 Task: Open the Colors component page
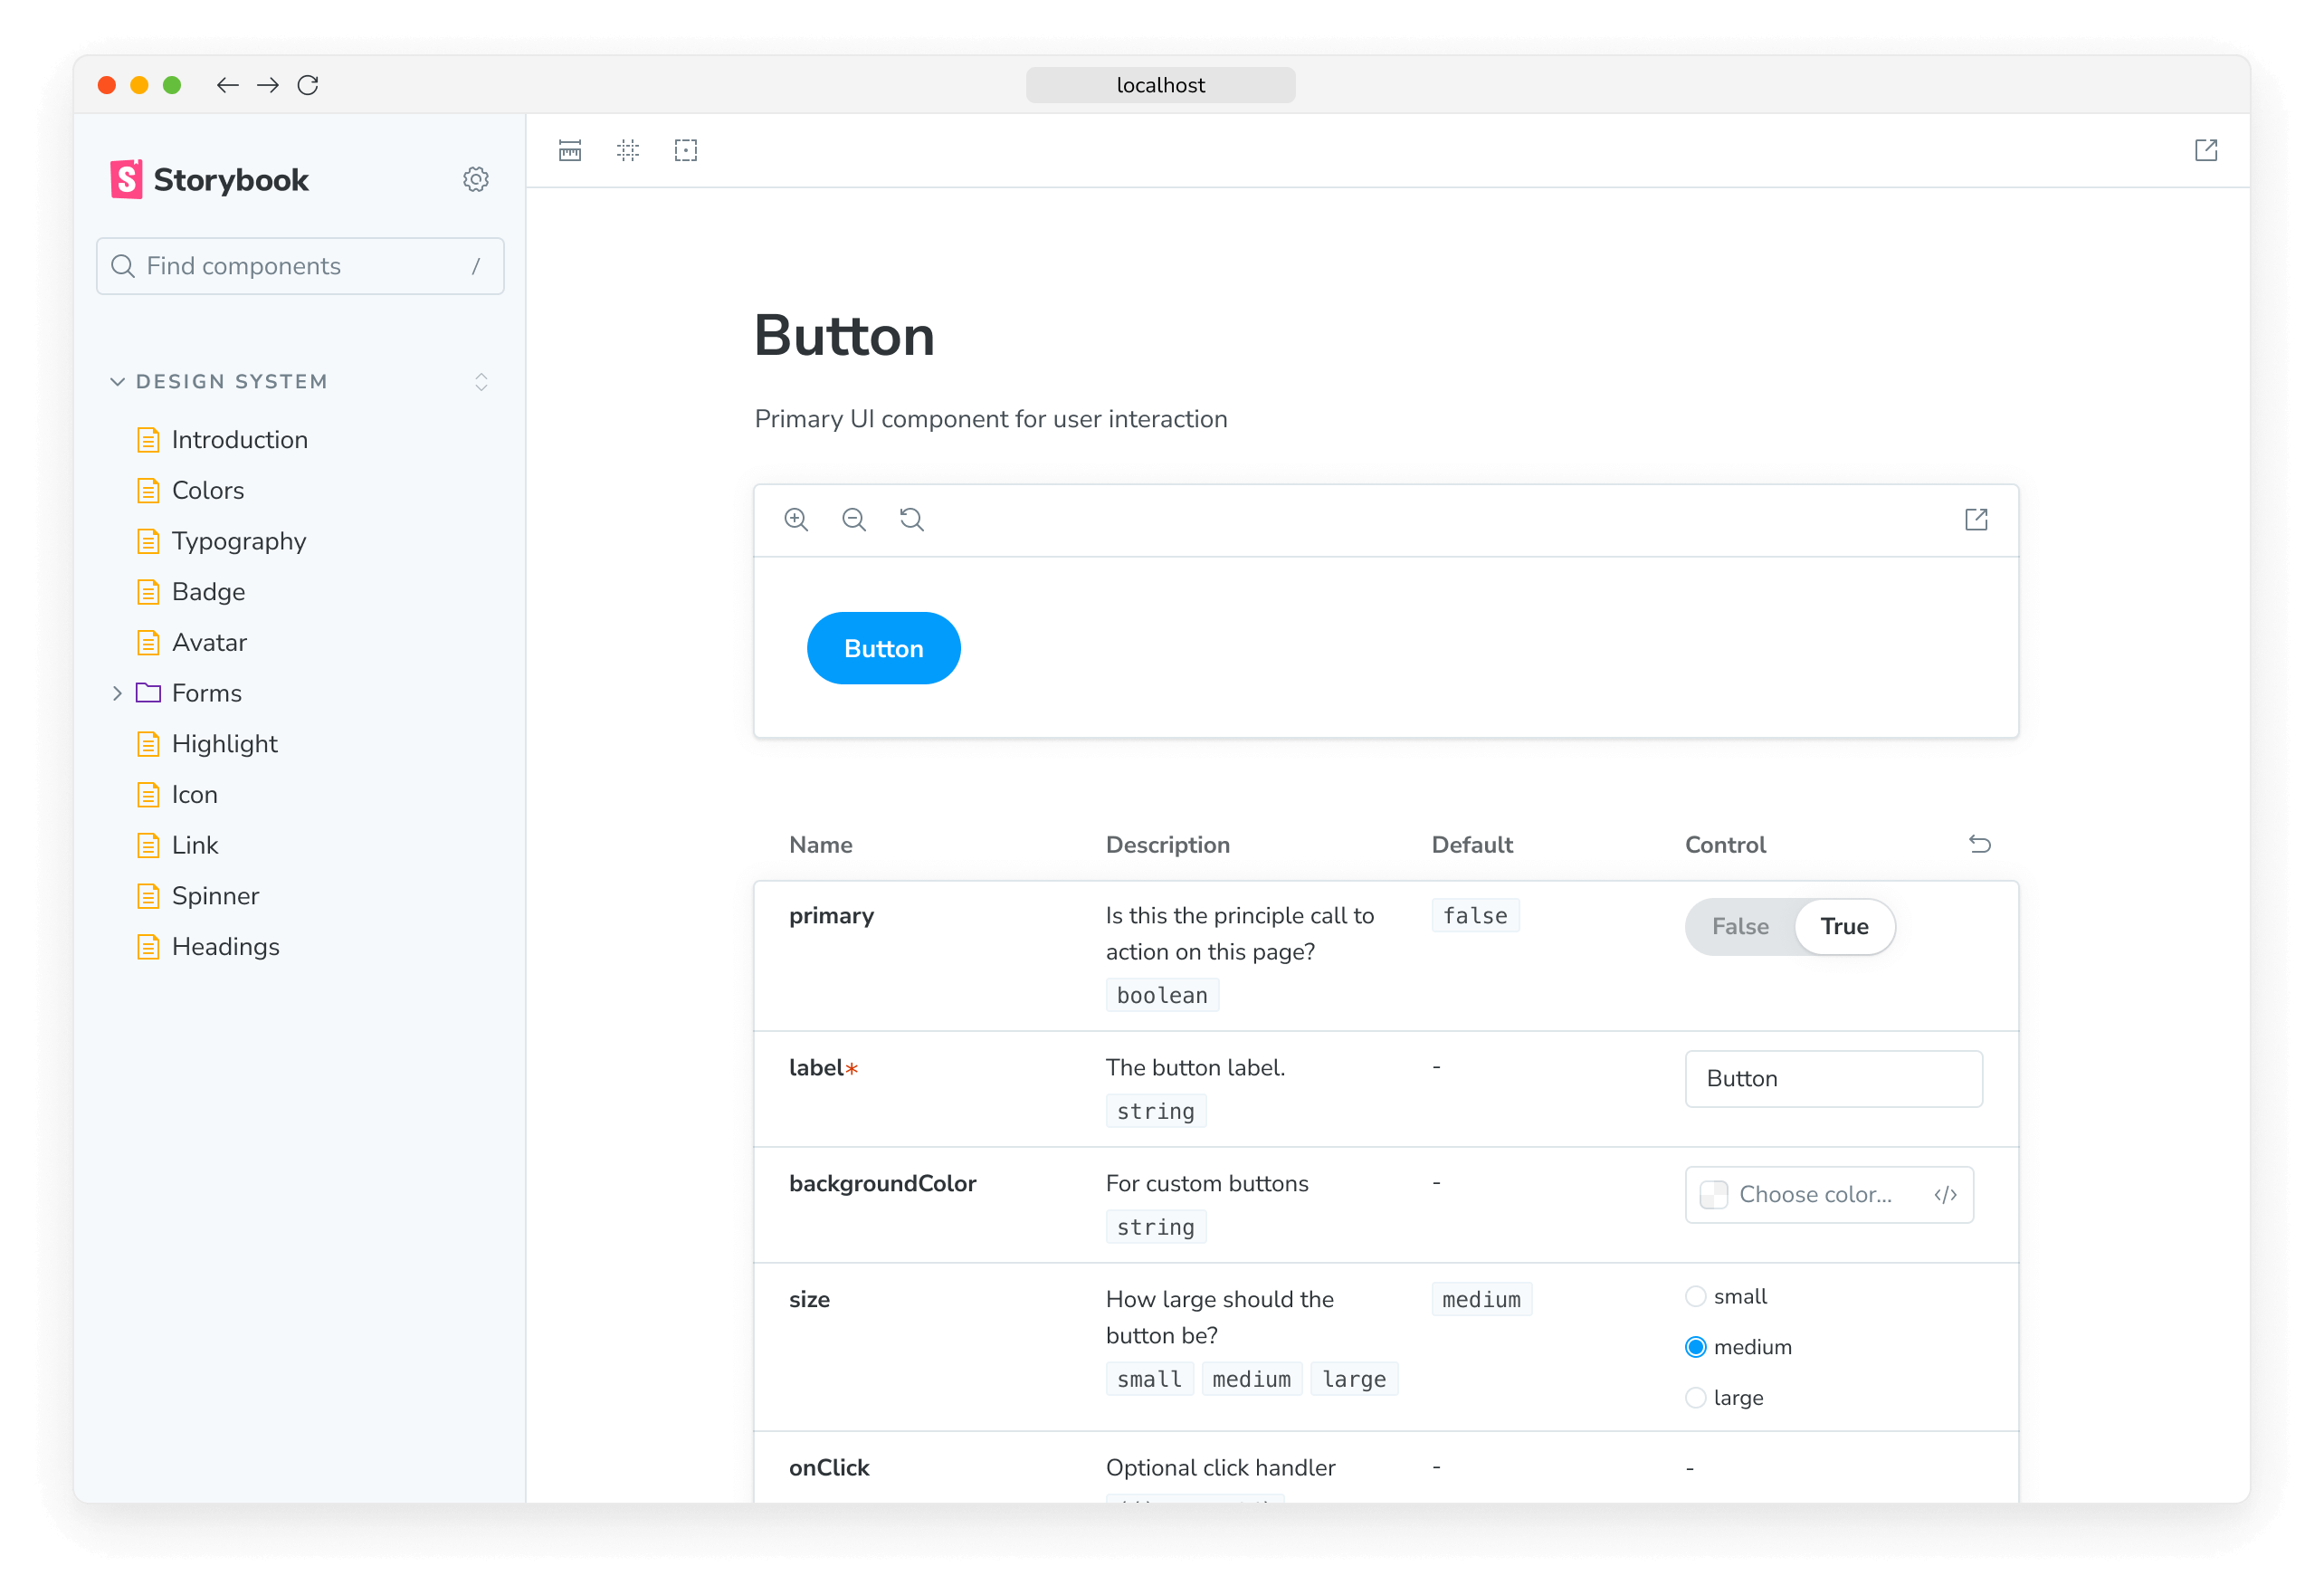[x=206, y=490]
